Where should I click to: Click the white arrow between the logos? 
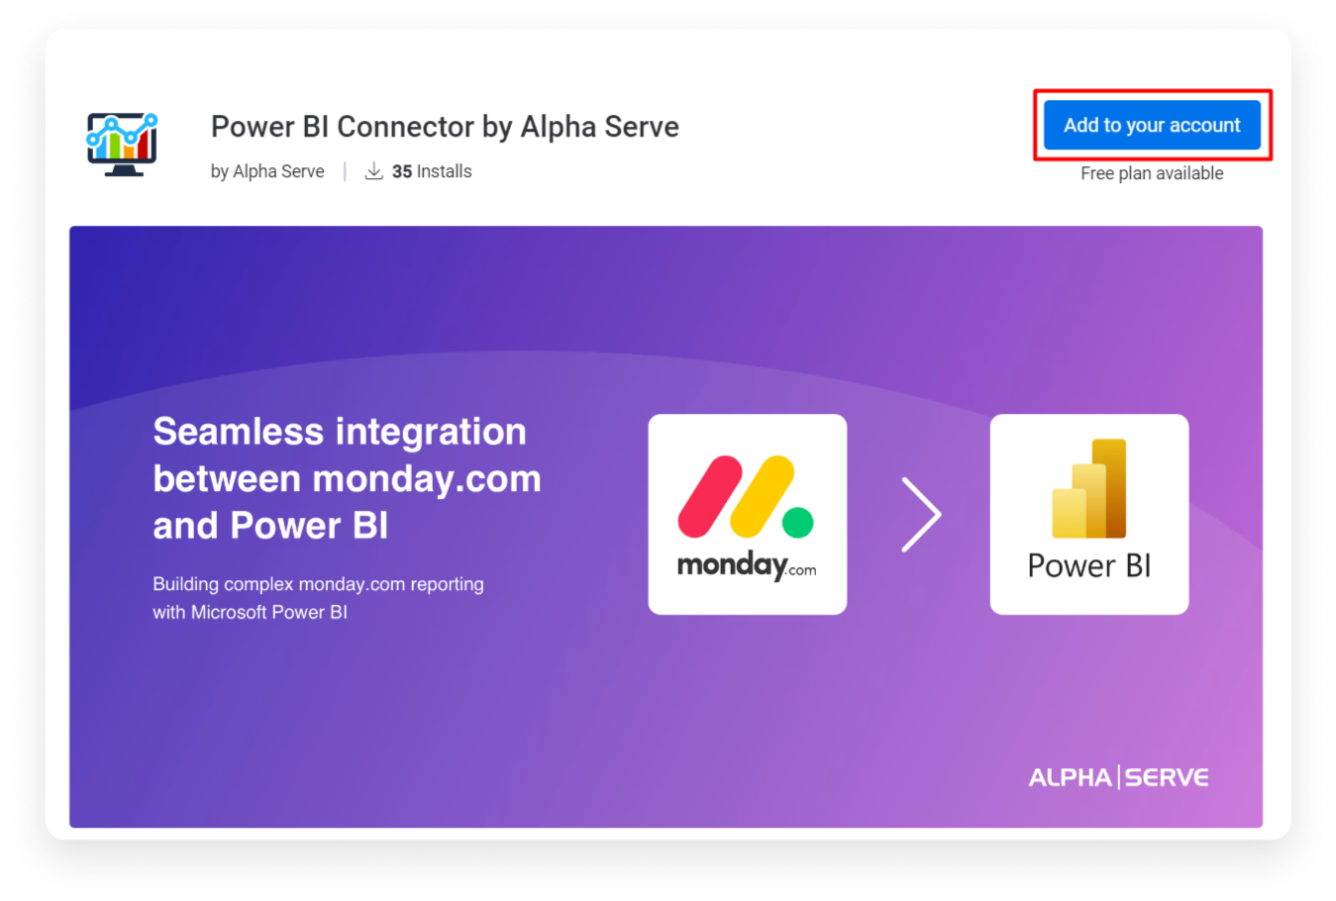click(921, 514)
